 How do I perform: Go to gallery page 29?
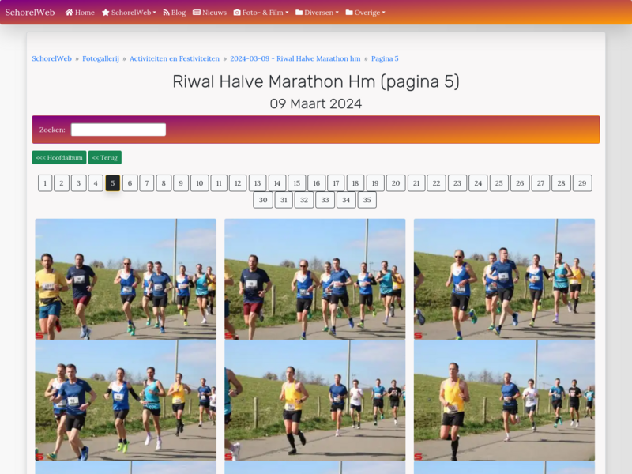tap(582, 183)
